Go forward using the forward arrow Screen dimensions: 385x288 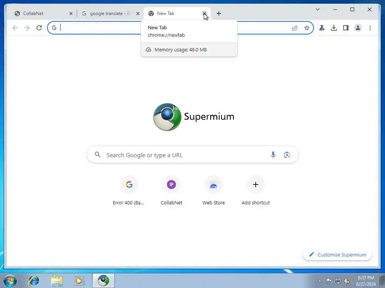click(x=27, y=28)
